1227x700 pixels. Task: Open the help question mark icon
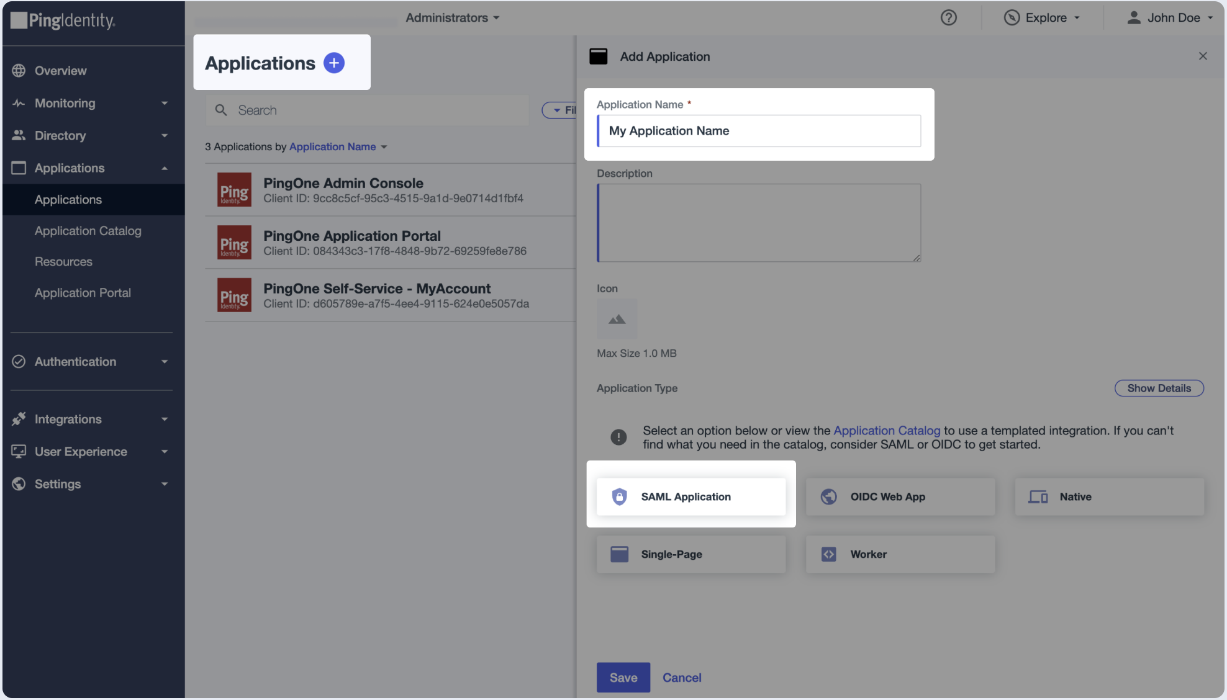(948, 17)
